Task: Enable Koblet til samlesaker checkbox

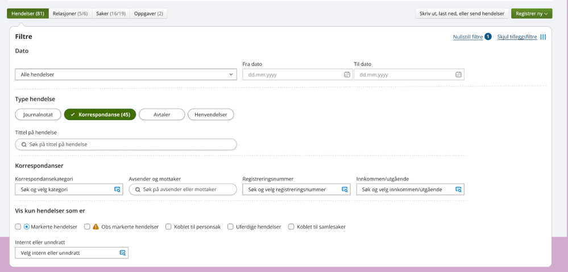Action: tap(291, 226)
